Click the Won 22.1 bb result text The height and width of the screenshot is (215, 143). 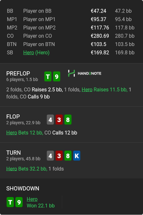[x=41, y=206]
